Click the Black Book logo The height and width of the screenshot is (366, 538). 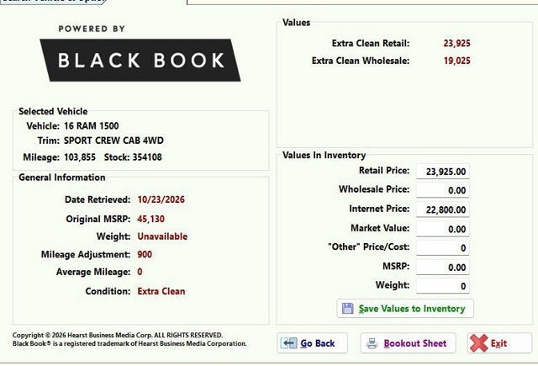click(140, 60)
